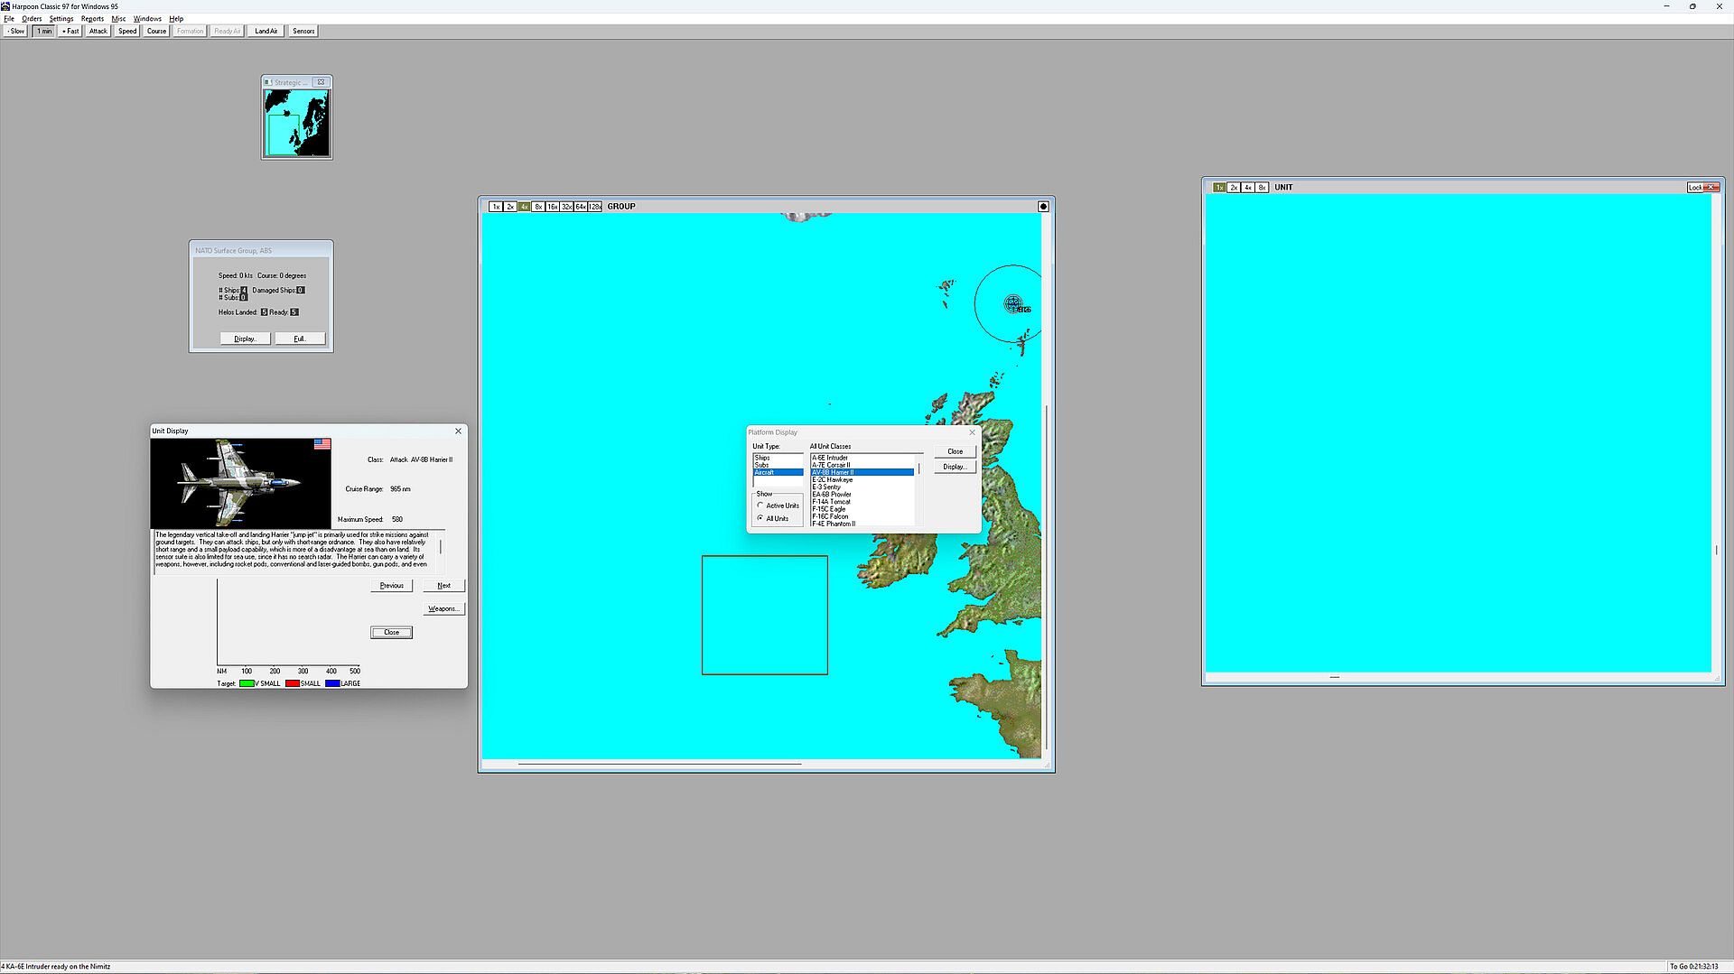Screen dimensions: 1734x974
Task: Open Weapons... in Unit Display window
Action: pos(443,608)
